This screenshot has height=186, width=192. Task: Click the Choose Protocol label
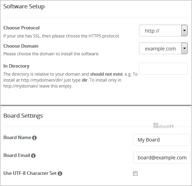[21, 28]
